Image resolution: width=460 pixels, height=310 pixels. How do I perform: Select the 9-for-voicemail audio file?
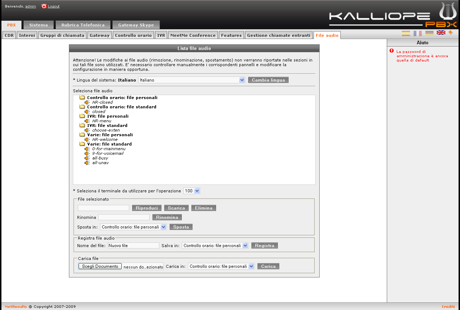click(x=108, y=153)
